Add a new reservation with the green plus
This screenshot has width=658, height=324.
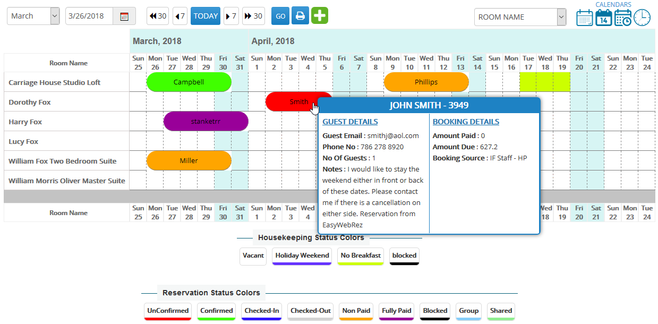(x=319, y=16)
